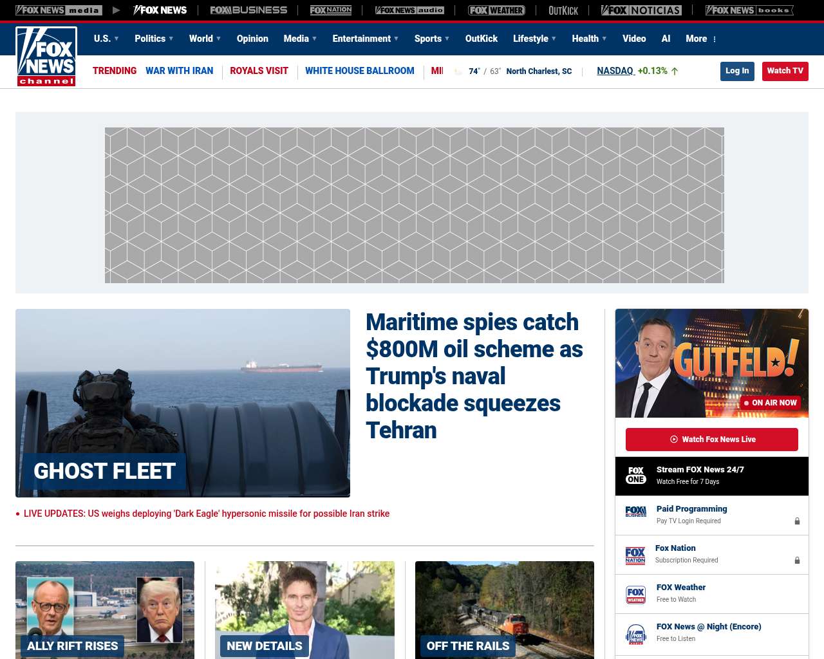Image resolution: width=824 pixels, height=659 pixels.
Task: Click Watch Fox News Live button
Action: 712,440
